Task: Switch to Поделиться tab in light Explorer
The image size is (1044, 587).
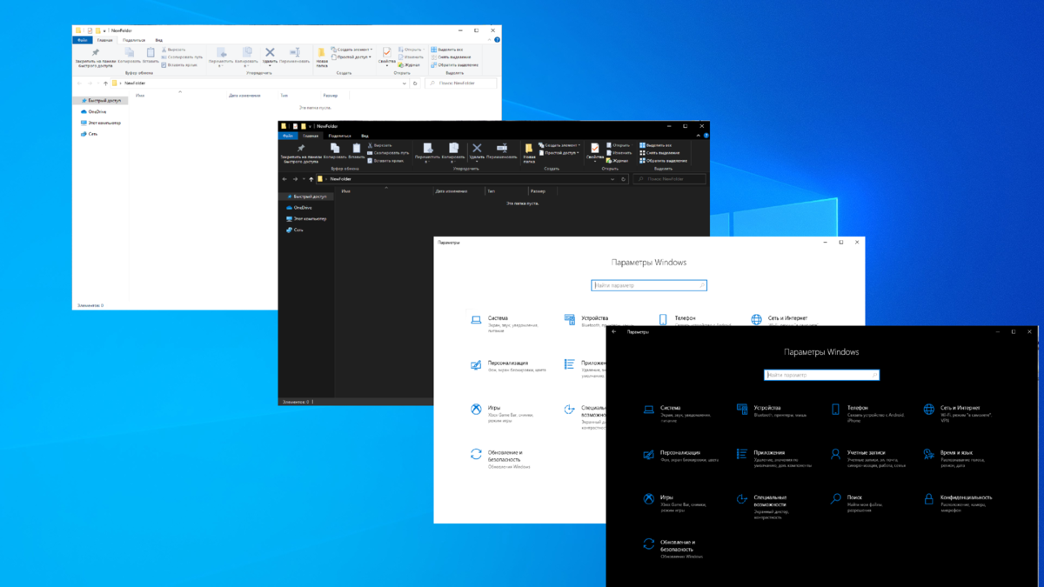Action: click(x=134, y=40)
